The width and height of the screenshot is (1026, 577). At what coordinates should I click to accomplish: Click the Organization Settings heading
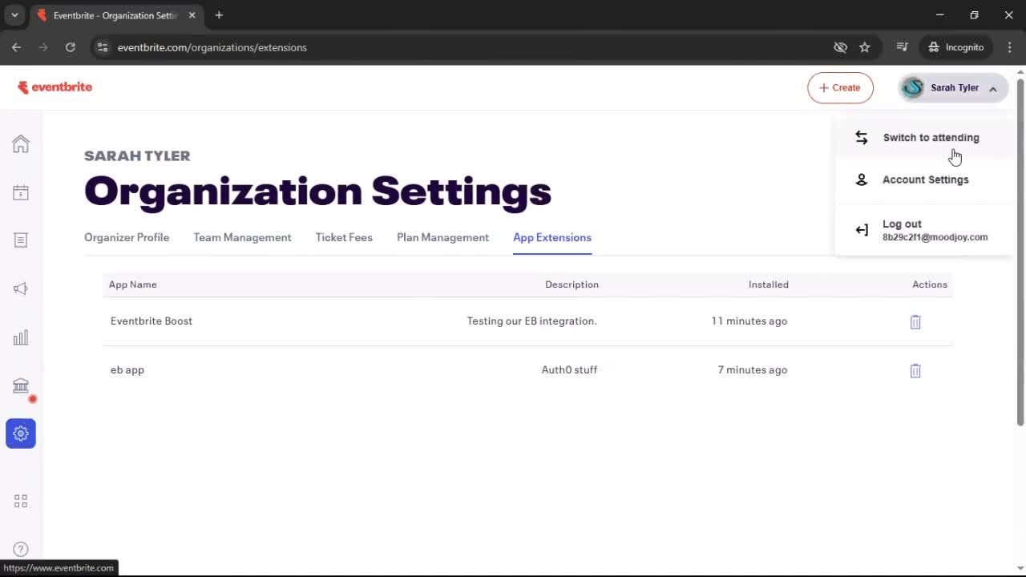(317, 192)
